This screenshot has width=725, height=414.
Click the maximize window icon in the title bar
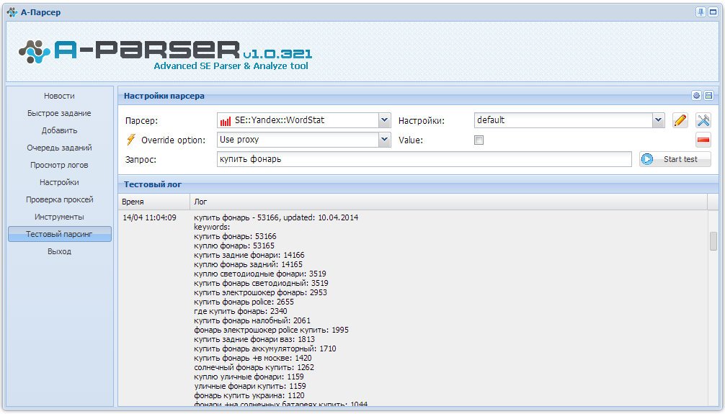click(713, 12)
